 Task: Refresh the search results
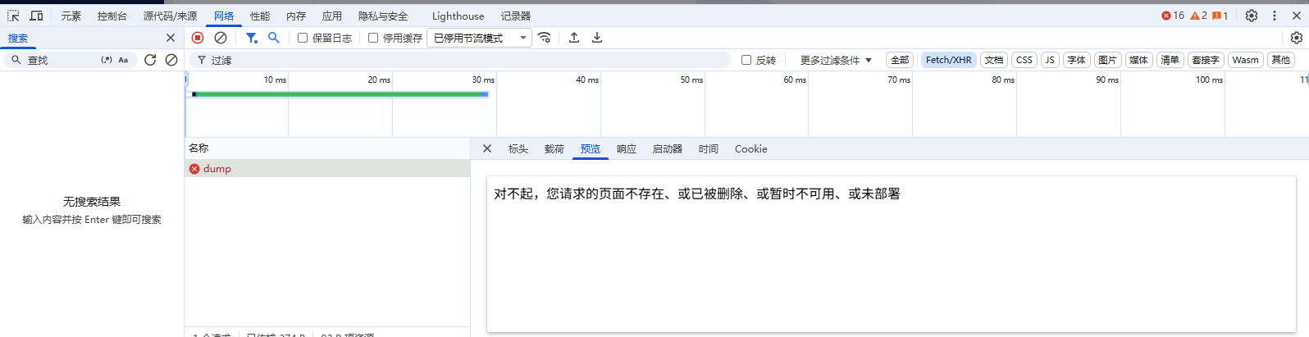[150, 60]
